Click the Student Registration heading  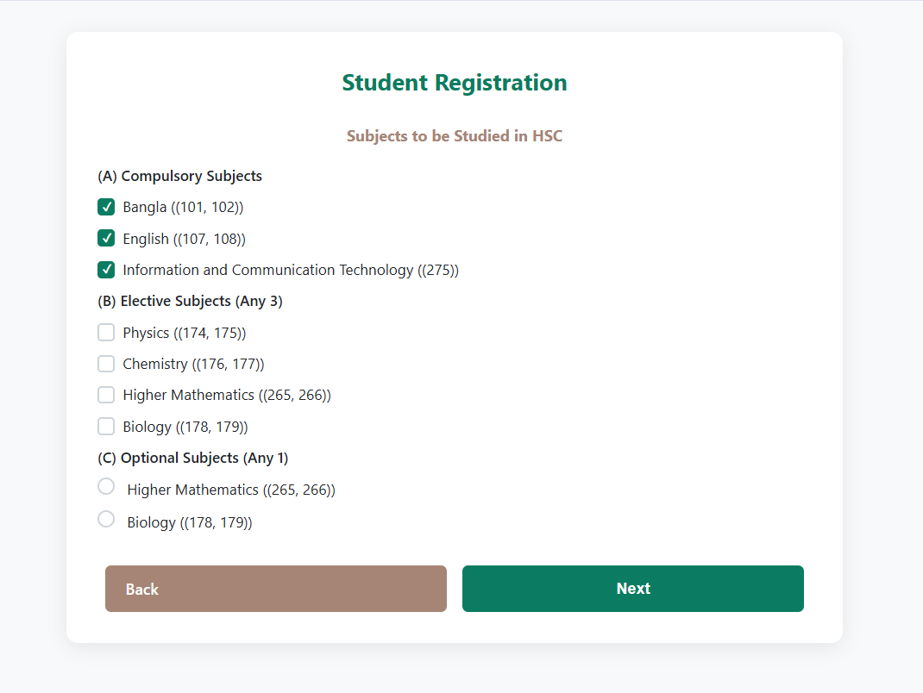(x=454, y=83)
